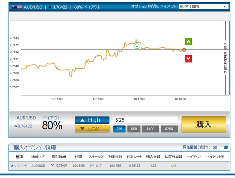Choose the $100 preset amount

(x=150, y=129)
